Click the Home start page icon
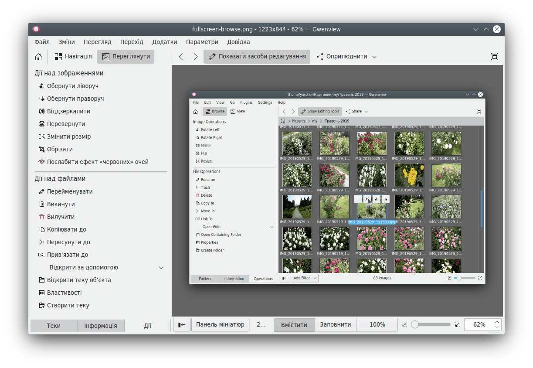This screenshot has height=368, width=533. (x=38, y=57)
